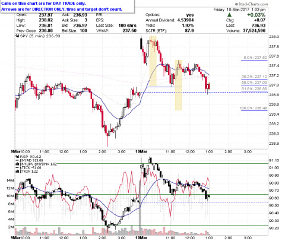Viewport: 285px width, 241px height.
Task: Click the line icon next to $TICK
Action: [x=17, y=168]
